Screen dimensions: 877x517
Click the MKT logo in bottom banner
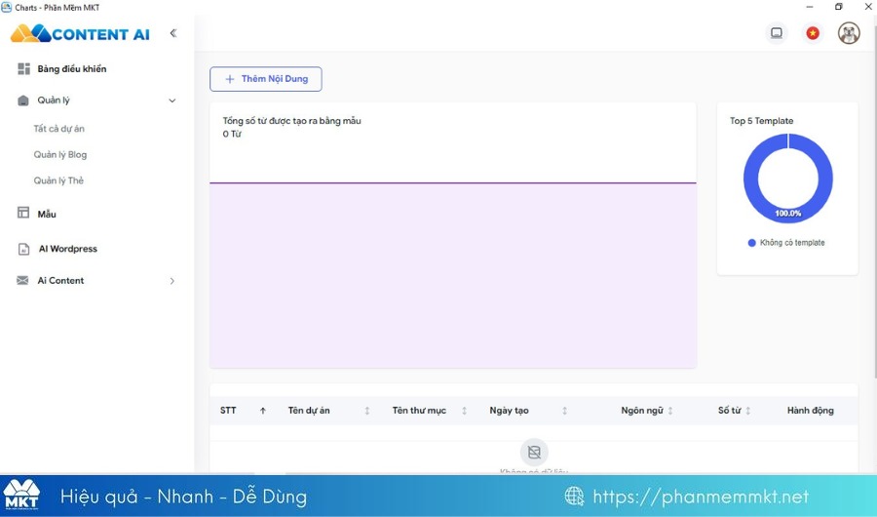click(21, 495)
